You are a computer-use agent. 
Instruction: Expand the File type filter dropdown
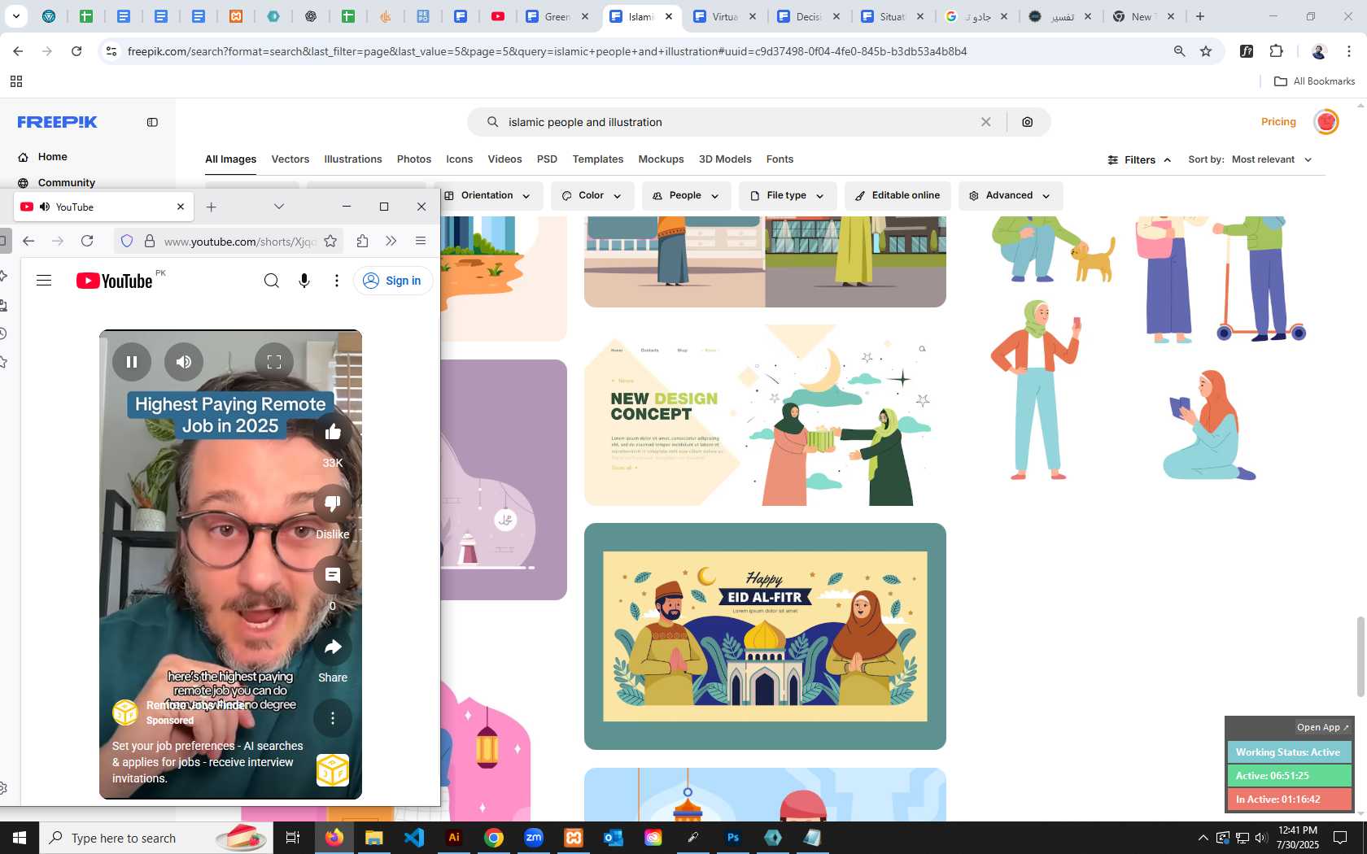pyautogui.click(x=788, y=196)
